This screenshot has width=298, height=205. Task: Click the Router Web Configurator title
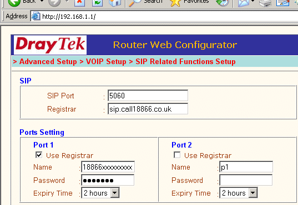coord(175,45)
